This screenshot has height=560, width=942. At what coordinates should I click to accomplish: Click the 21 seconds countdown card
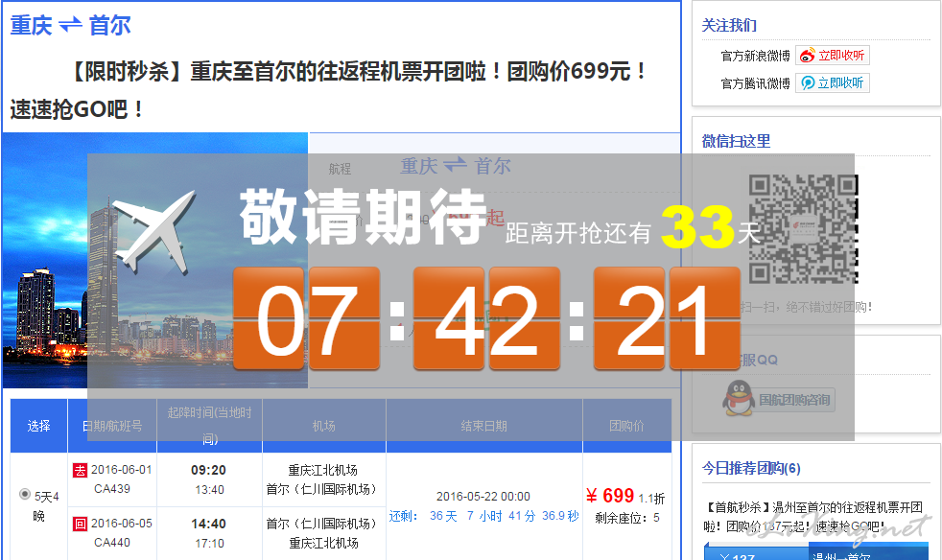coord(667,318)
